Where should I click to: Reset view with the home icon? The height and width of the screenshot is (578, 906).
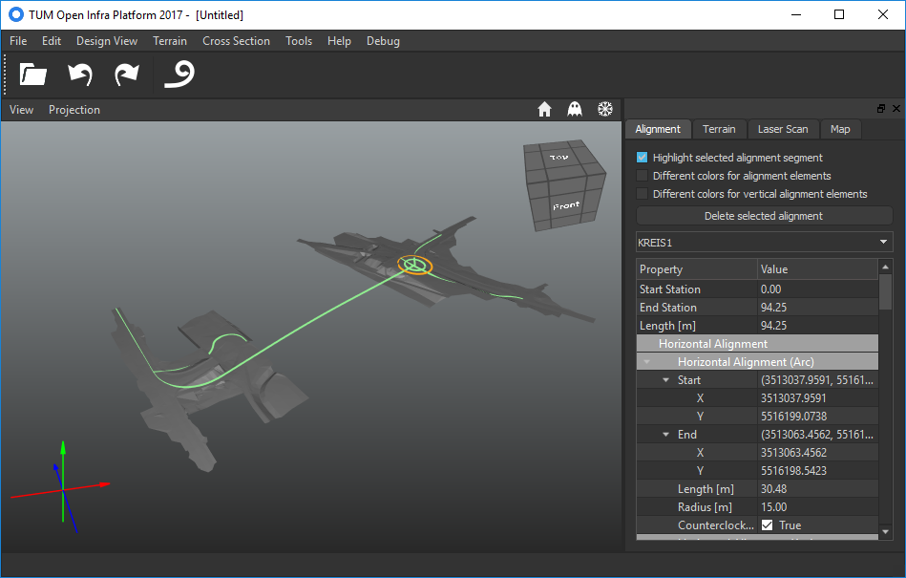tap(544, 109)
